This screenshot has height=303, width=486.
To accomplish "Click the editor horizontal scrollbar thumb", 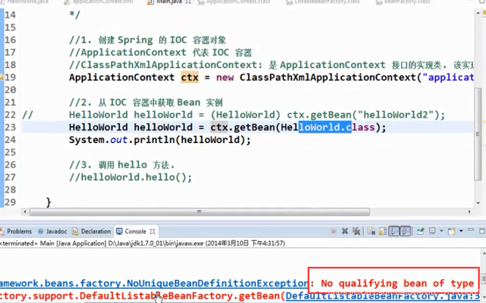I will click(x=200, y=212).
